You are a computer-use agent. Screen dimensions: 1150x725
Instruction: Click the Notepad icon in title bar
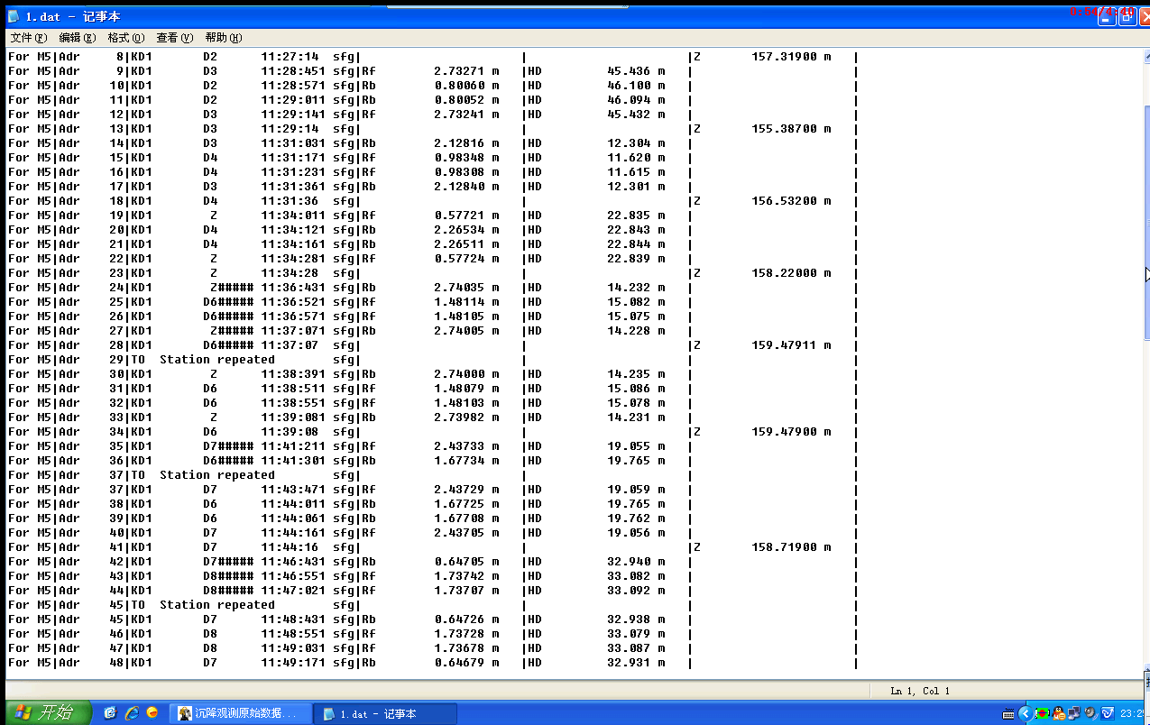pyautogui.click(x=14, y=16)
